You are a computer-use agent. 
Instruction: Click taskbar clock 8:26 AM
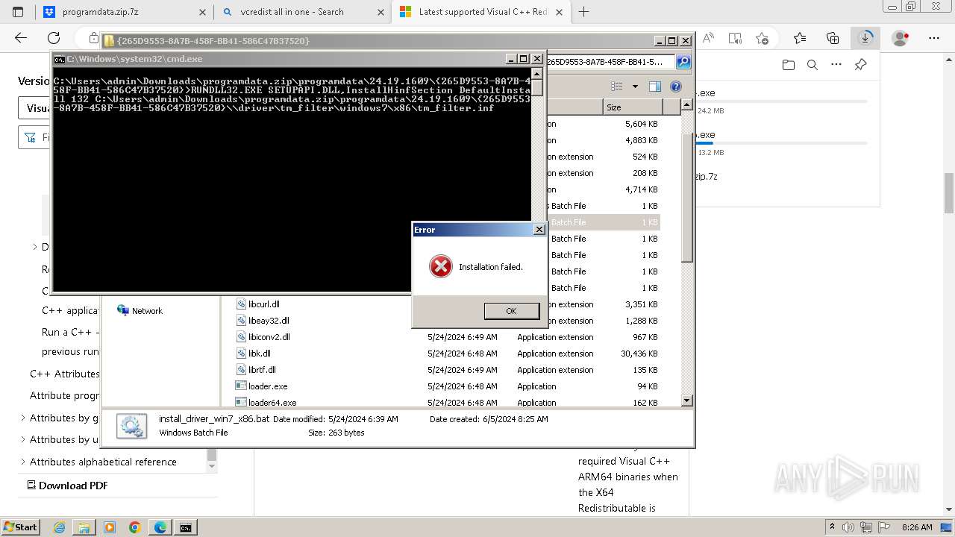(917, 527)
